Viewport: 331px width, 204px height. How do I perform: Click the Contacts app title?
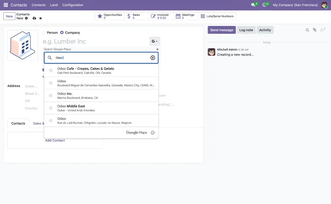click(x=19, y=5)
